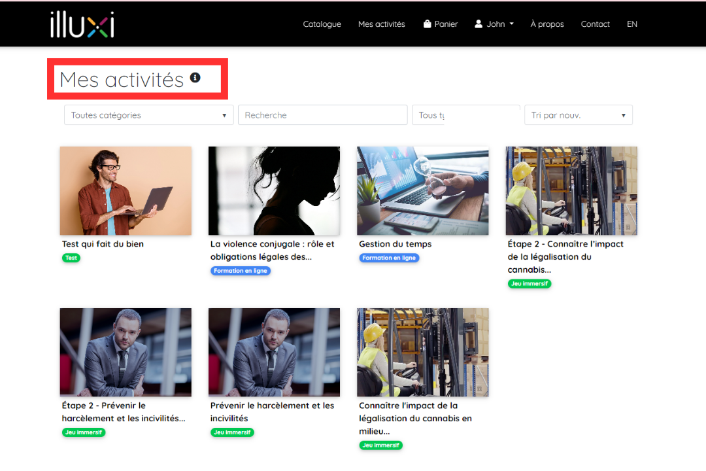Open the Tri par nouv. sort dropdown
The image size is (706, 471).
[x=578, y=115]
